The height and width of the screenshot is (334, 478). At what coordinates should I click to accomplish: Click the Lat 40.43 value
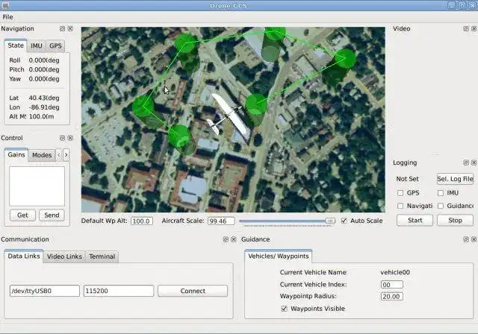coord(44,98)
